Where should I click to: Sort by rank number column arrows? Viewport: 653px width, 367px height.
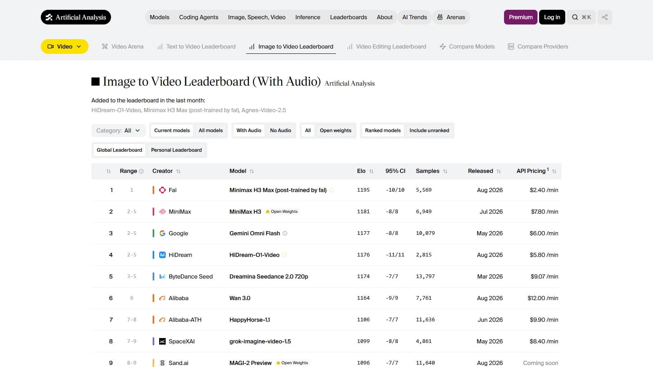coord(109,171)
